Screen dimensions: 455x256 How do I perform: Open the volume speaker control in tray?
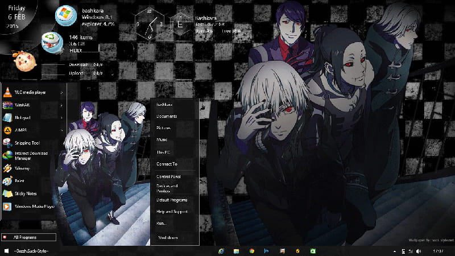click(x=419, y=251)
